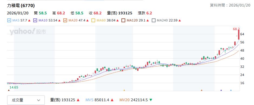This screenshot has width=254, height=105.
Task: Click the 64 price axis label
Action: pyautogui.click(x=242, y=34)
